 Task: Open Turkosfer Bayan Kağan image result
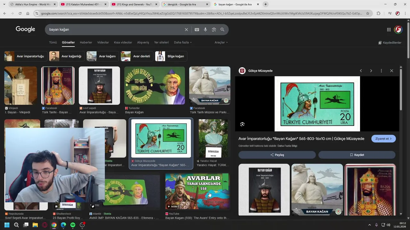tap(154, 86)
